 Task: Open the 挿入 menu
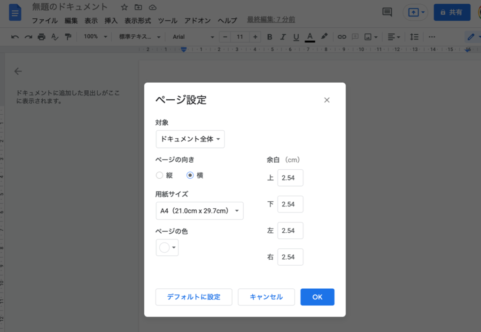coord(111,21)
